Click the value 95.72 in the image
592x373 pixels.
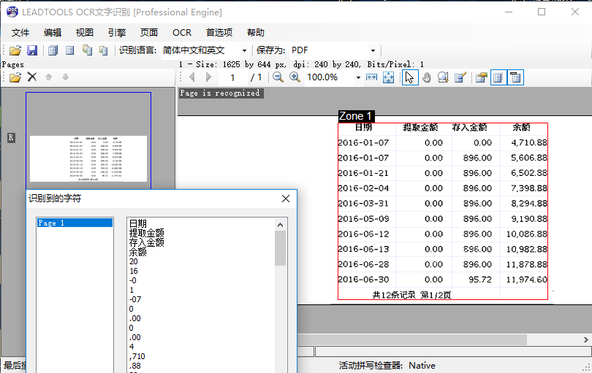[480, 280]
